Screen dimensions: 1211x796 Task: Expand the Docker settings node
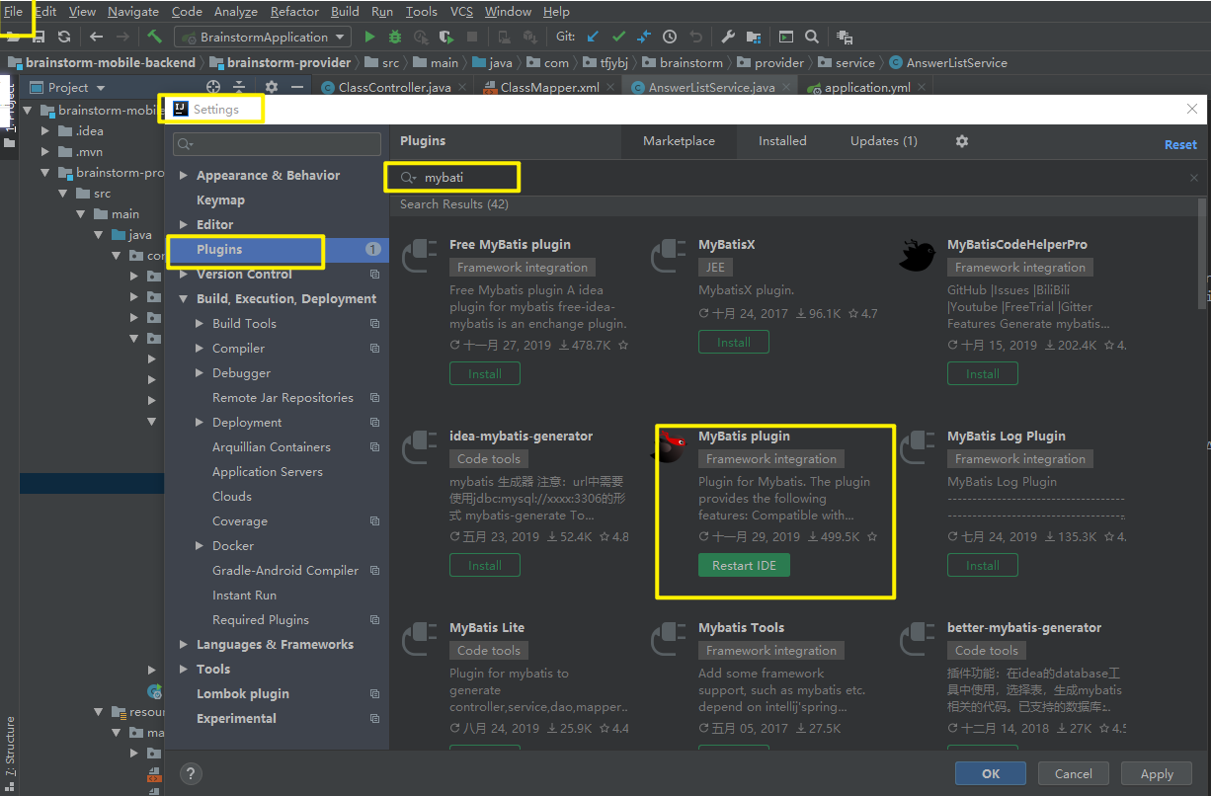click(x=201, y=545)
